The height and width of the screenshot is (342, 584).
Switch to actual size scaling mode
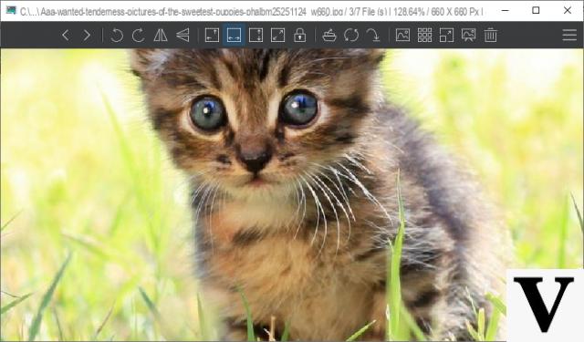point(277,36)
